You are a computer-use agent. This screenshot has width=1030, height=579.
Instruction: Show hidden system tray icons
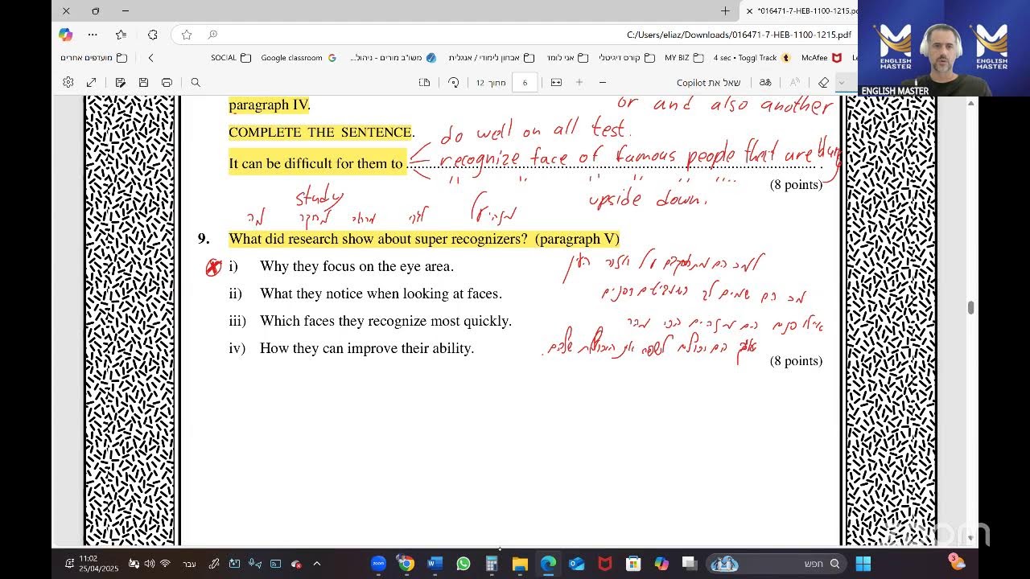tap(316, 564)
